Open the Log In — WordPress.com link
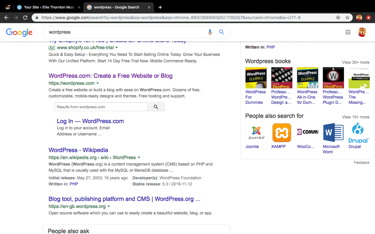The height and width of the screenshot is (234, 375). (90, 121)
